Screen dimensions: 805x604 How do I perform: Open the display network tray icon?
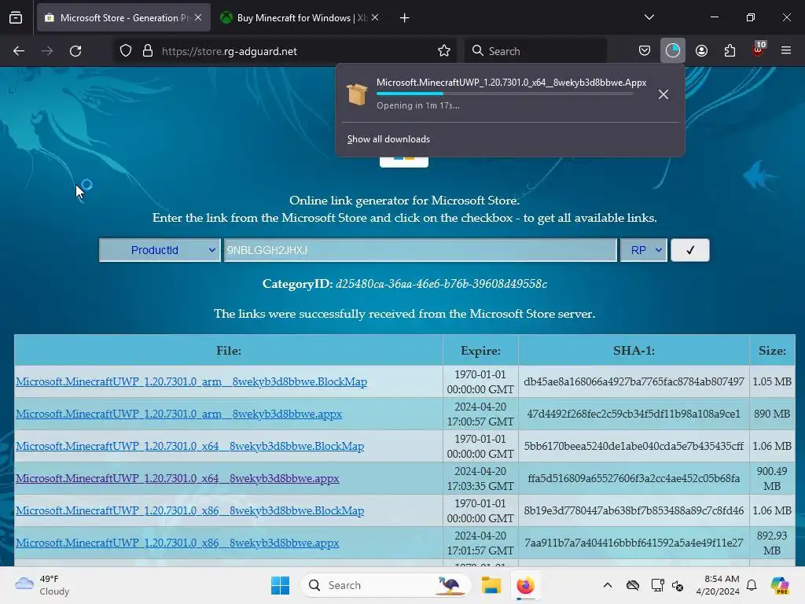click(x=657, y=585)
